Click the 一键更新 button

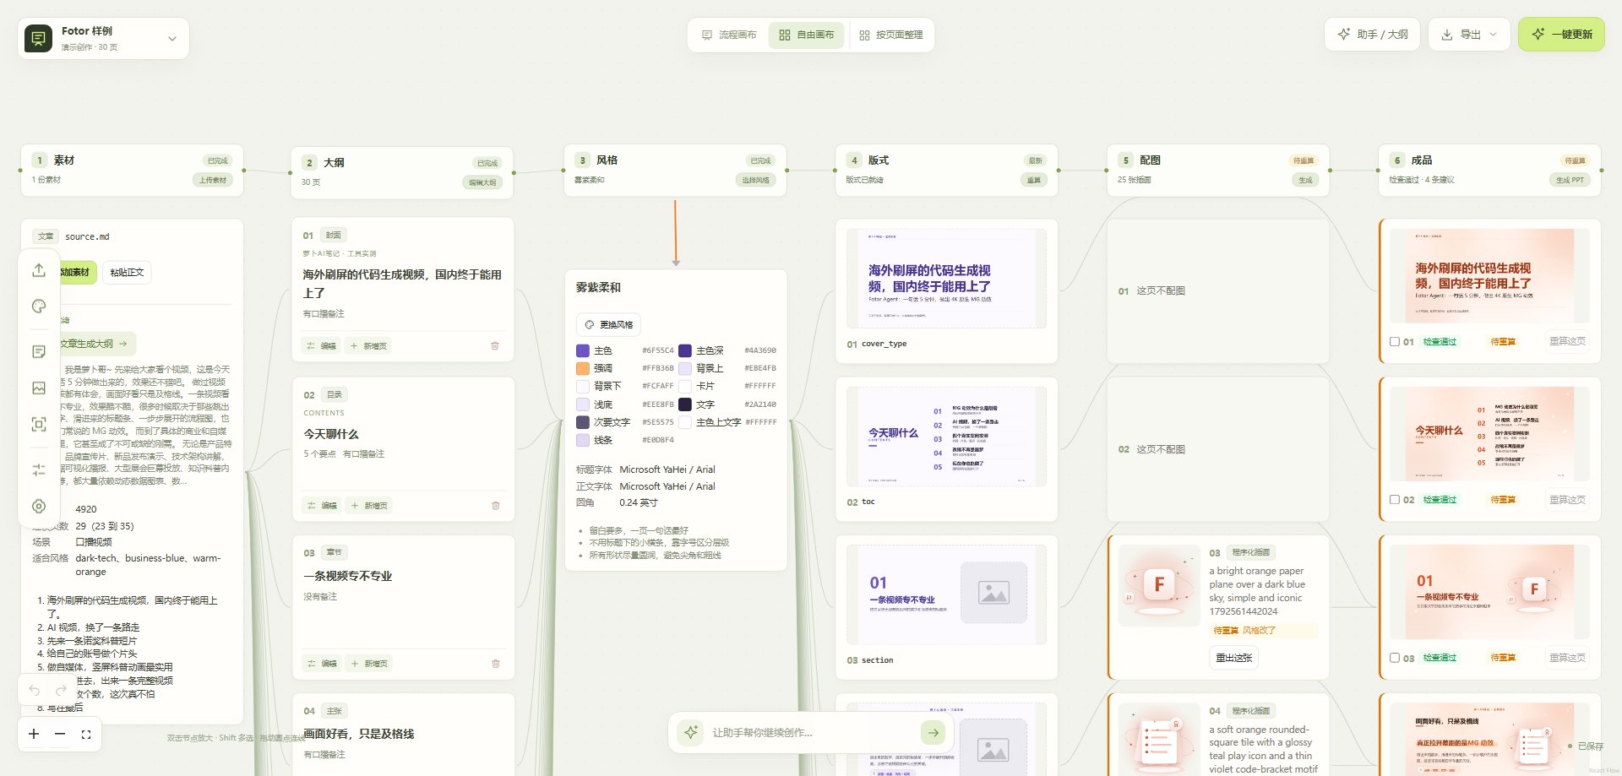coord(1561,35)
